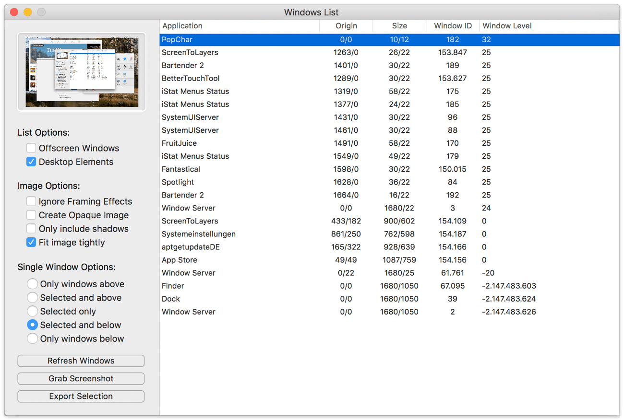Viewport: 624px width, 420px height.
Task: Select SystemUIServer row with ID 88
Action: click(389, 130)
